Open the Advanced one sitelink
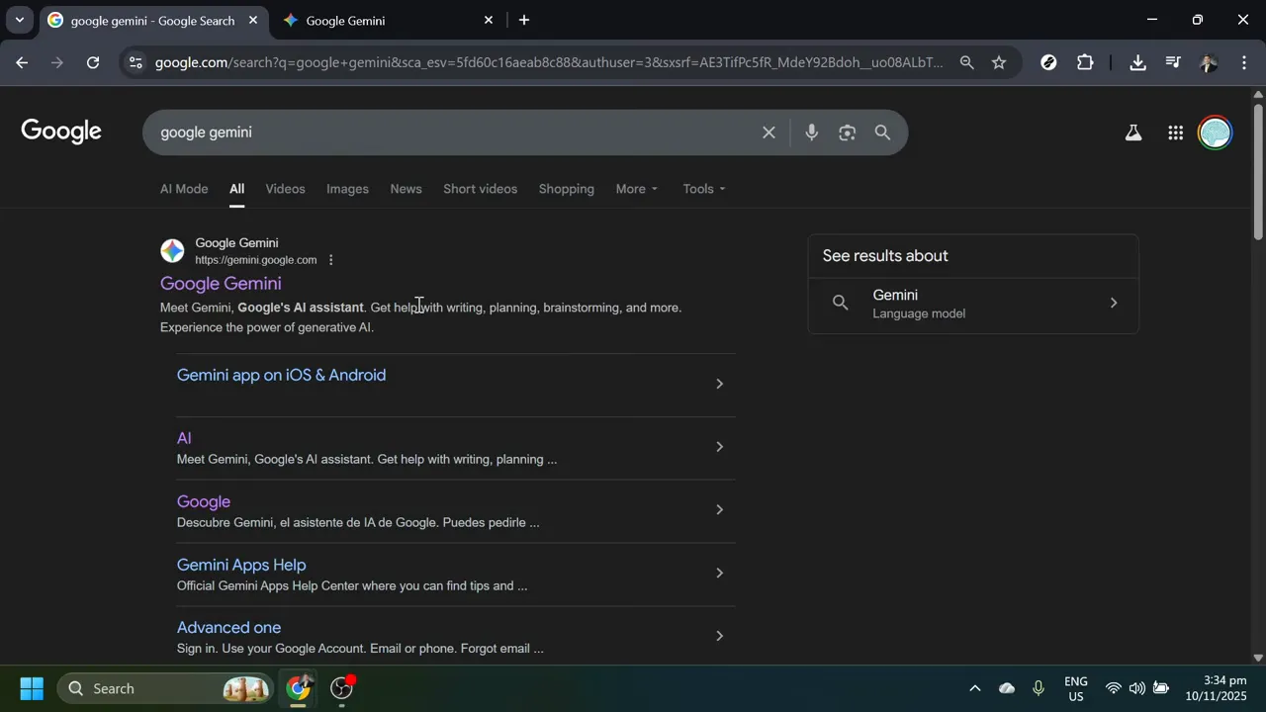The image size is (1266, 712). tap(228, 628)
